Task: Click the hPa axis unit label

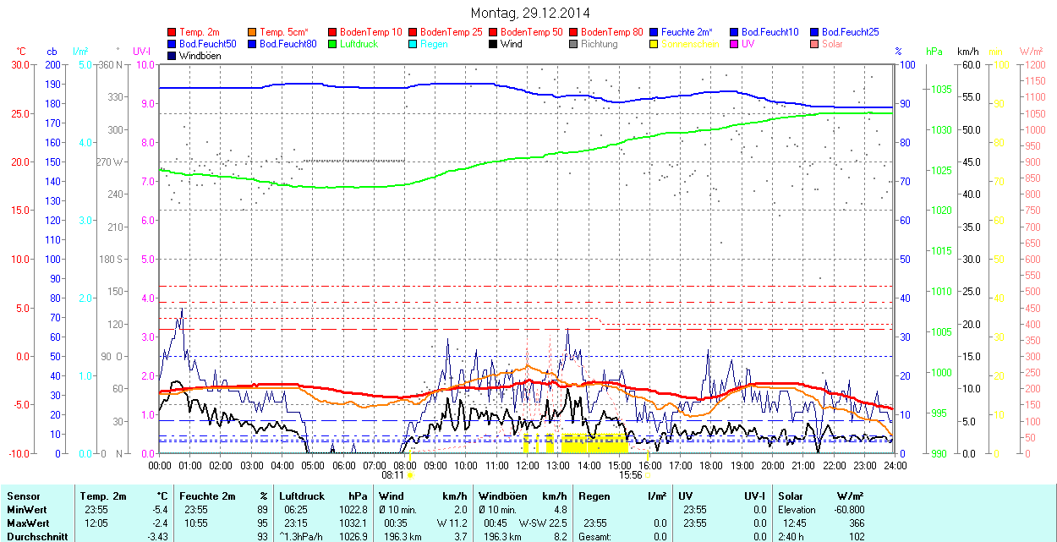Action: click(934, 52)
